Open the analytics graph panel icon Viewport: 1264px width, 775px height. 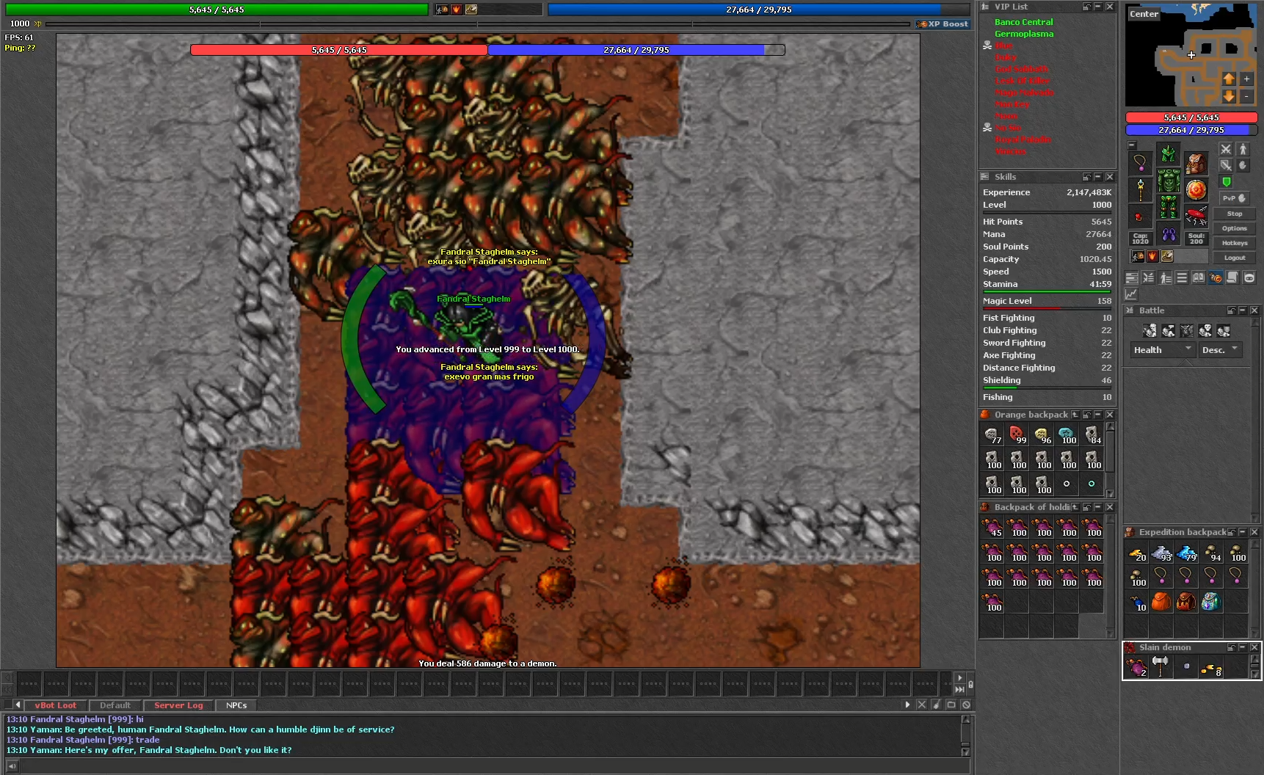1131,294
